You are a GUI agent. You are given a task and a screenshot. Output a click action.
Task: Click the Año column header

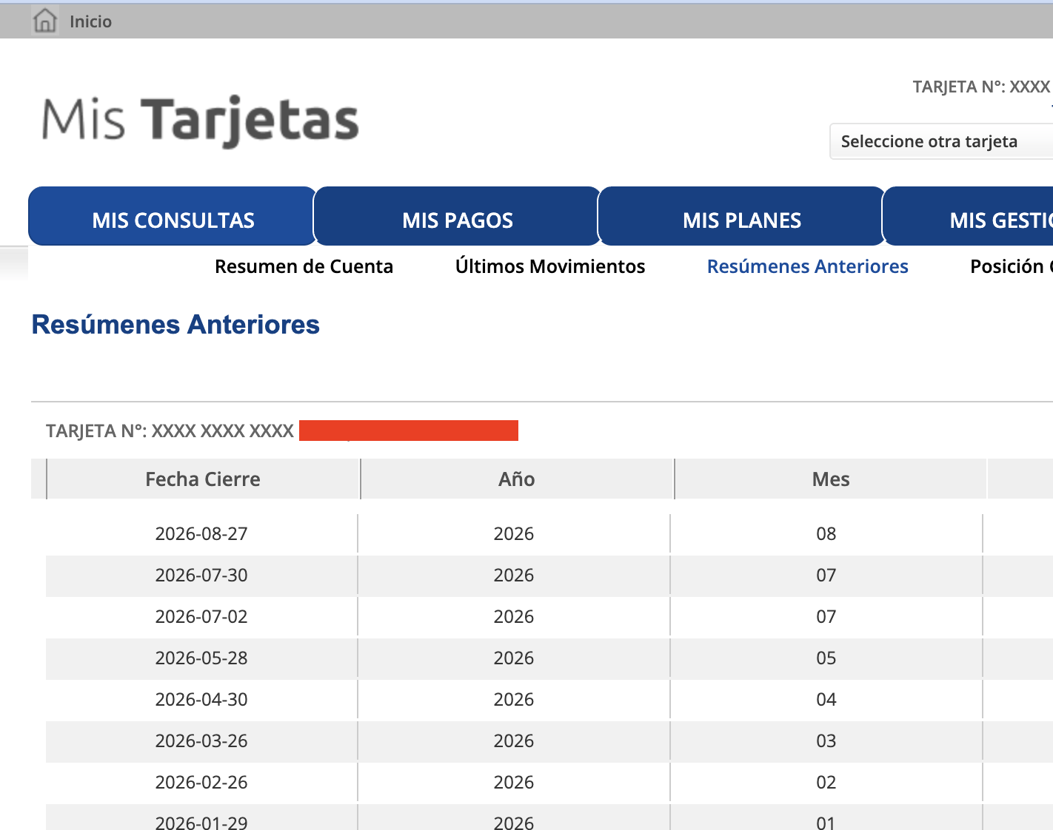coord(517,479)
